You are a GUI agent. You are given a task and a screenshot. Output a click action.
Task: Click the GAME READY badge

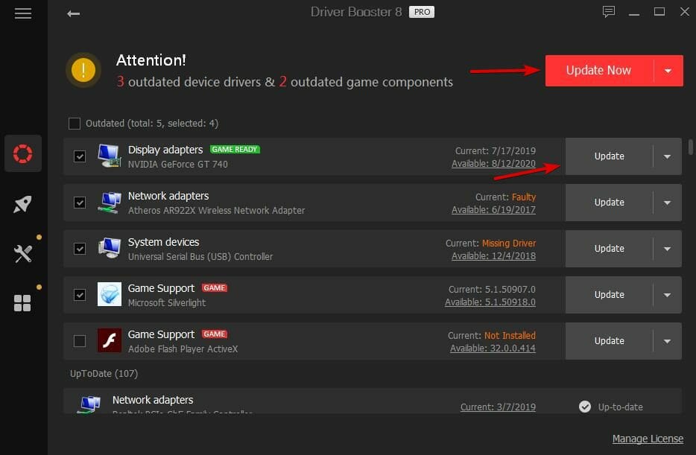[x=235, y=150]
